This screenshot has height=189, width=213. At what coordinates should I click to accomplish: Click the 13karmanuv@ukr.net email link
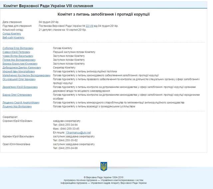[x=78, y=133]
